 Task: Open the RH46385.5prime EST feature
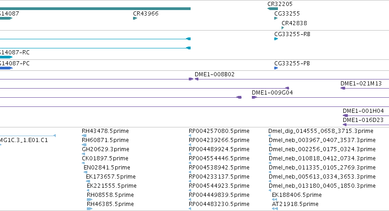[110, 204]
